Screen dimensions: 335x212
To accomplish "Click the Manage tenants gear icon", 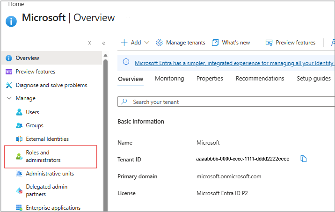I will (x=159, y=43).
